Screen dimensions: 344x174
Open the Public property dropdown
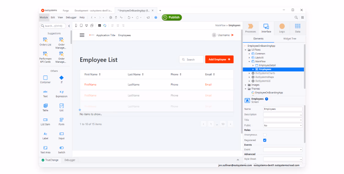coord(301,125)
